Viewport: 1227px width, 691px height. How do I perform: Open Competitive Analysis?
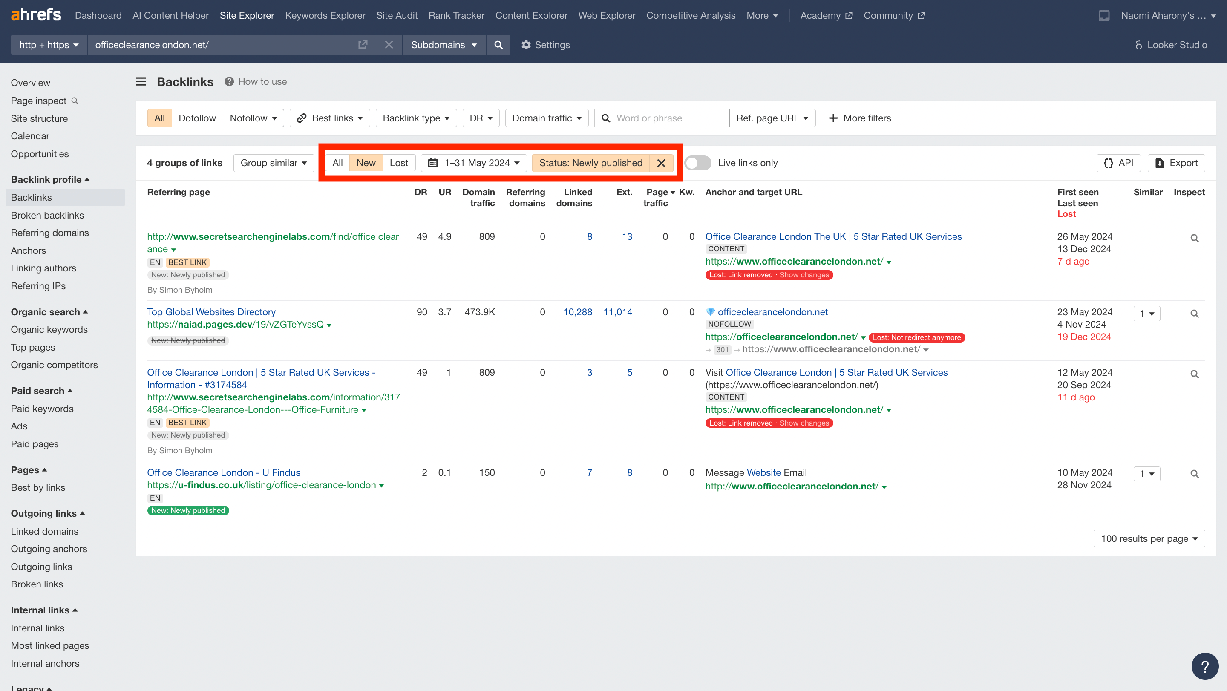pyautogui.click(x=691, y=15)
